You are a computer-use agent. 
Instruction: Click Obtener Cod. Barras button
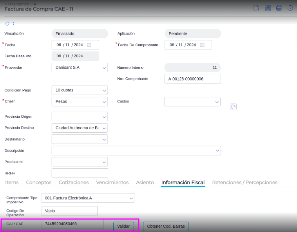[166, 227]
